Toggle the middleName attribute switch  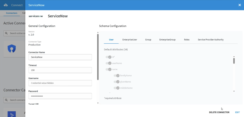(x=116, y=88)
